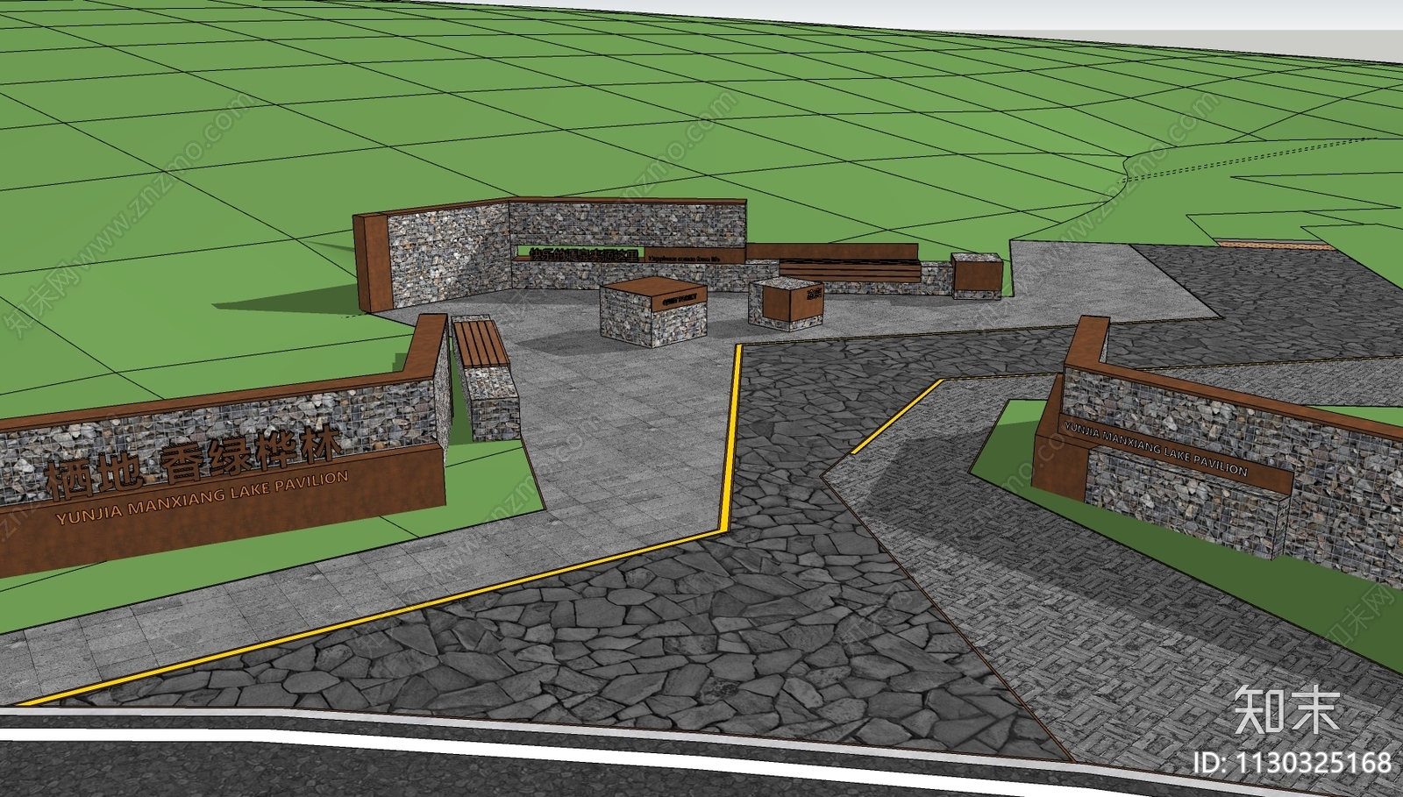The height and width of the screenshot is (797, 1403).
Task: Select the large gabion stone cube in the plaza
Action: coord(653,312)
